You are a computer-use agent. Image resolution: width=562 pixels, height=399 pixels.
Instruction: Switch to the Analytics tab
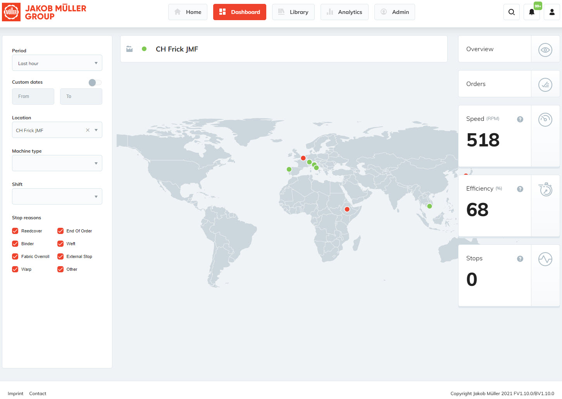[x=345, y=12]
